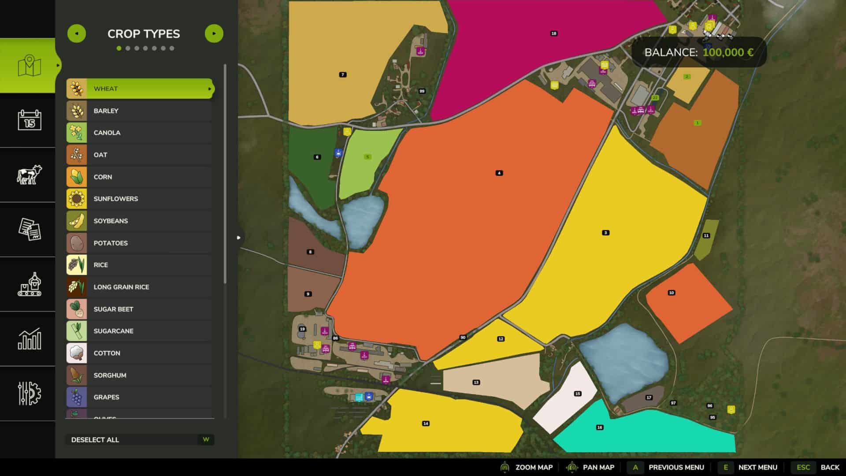
Task: Click the Crop Types right arrow
Action: click(214, 33)
